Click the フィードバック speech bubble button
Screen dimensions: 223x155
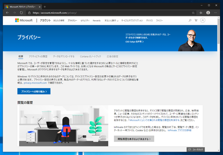click(196, 149)
